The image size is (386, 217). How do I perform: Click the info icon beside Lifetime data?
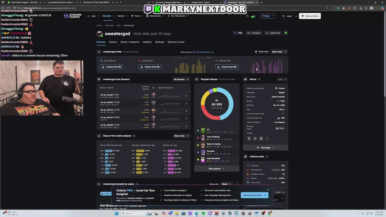(267, 156)
